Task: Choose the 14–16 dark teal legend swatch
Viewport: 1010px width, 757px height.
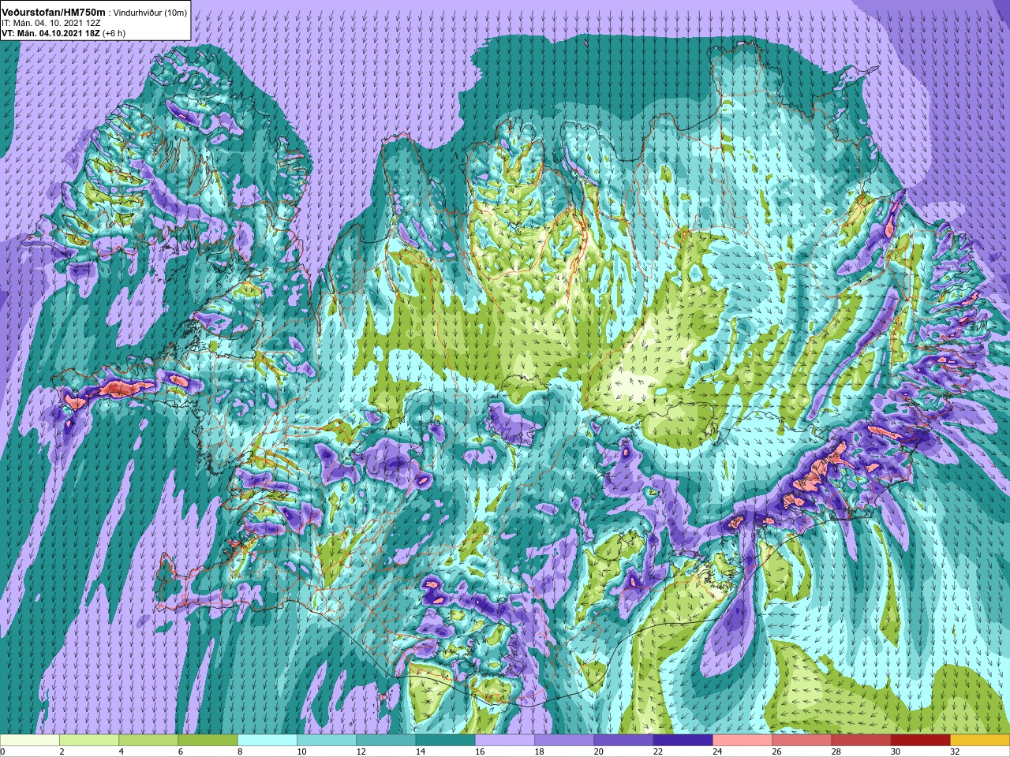Action: pos(445,740)
